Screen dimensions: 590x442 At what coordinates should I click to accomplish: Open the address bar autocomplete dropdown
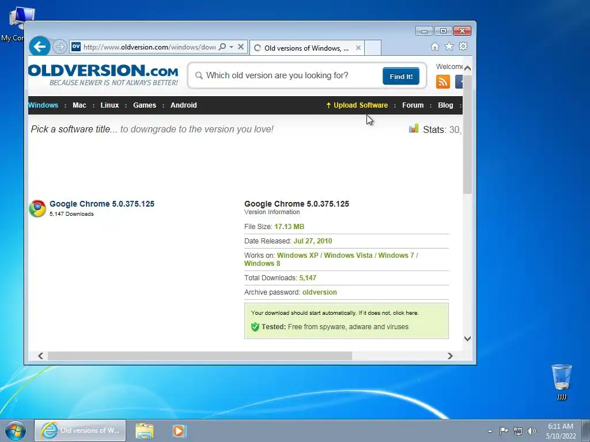click(232, 47)
